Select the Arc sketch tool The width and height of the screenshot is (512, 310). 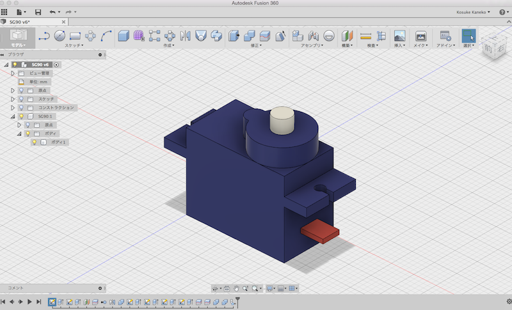(x=106, y=36)
